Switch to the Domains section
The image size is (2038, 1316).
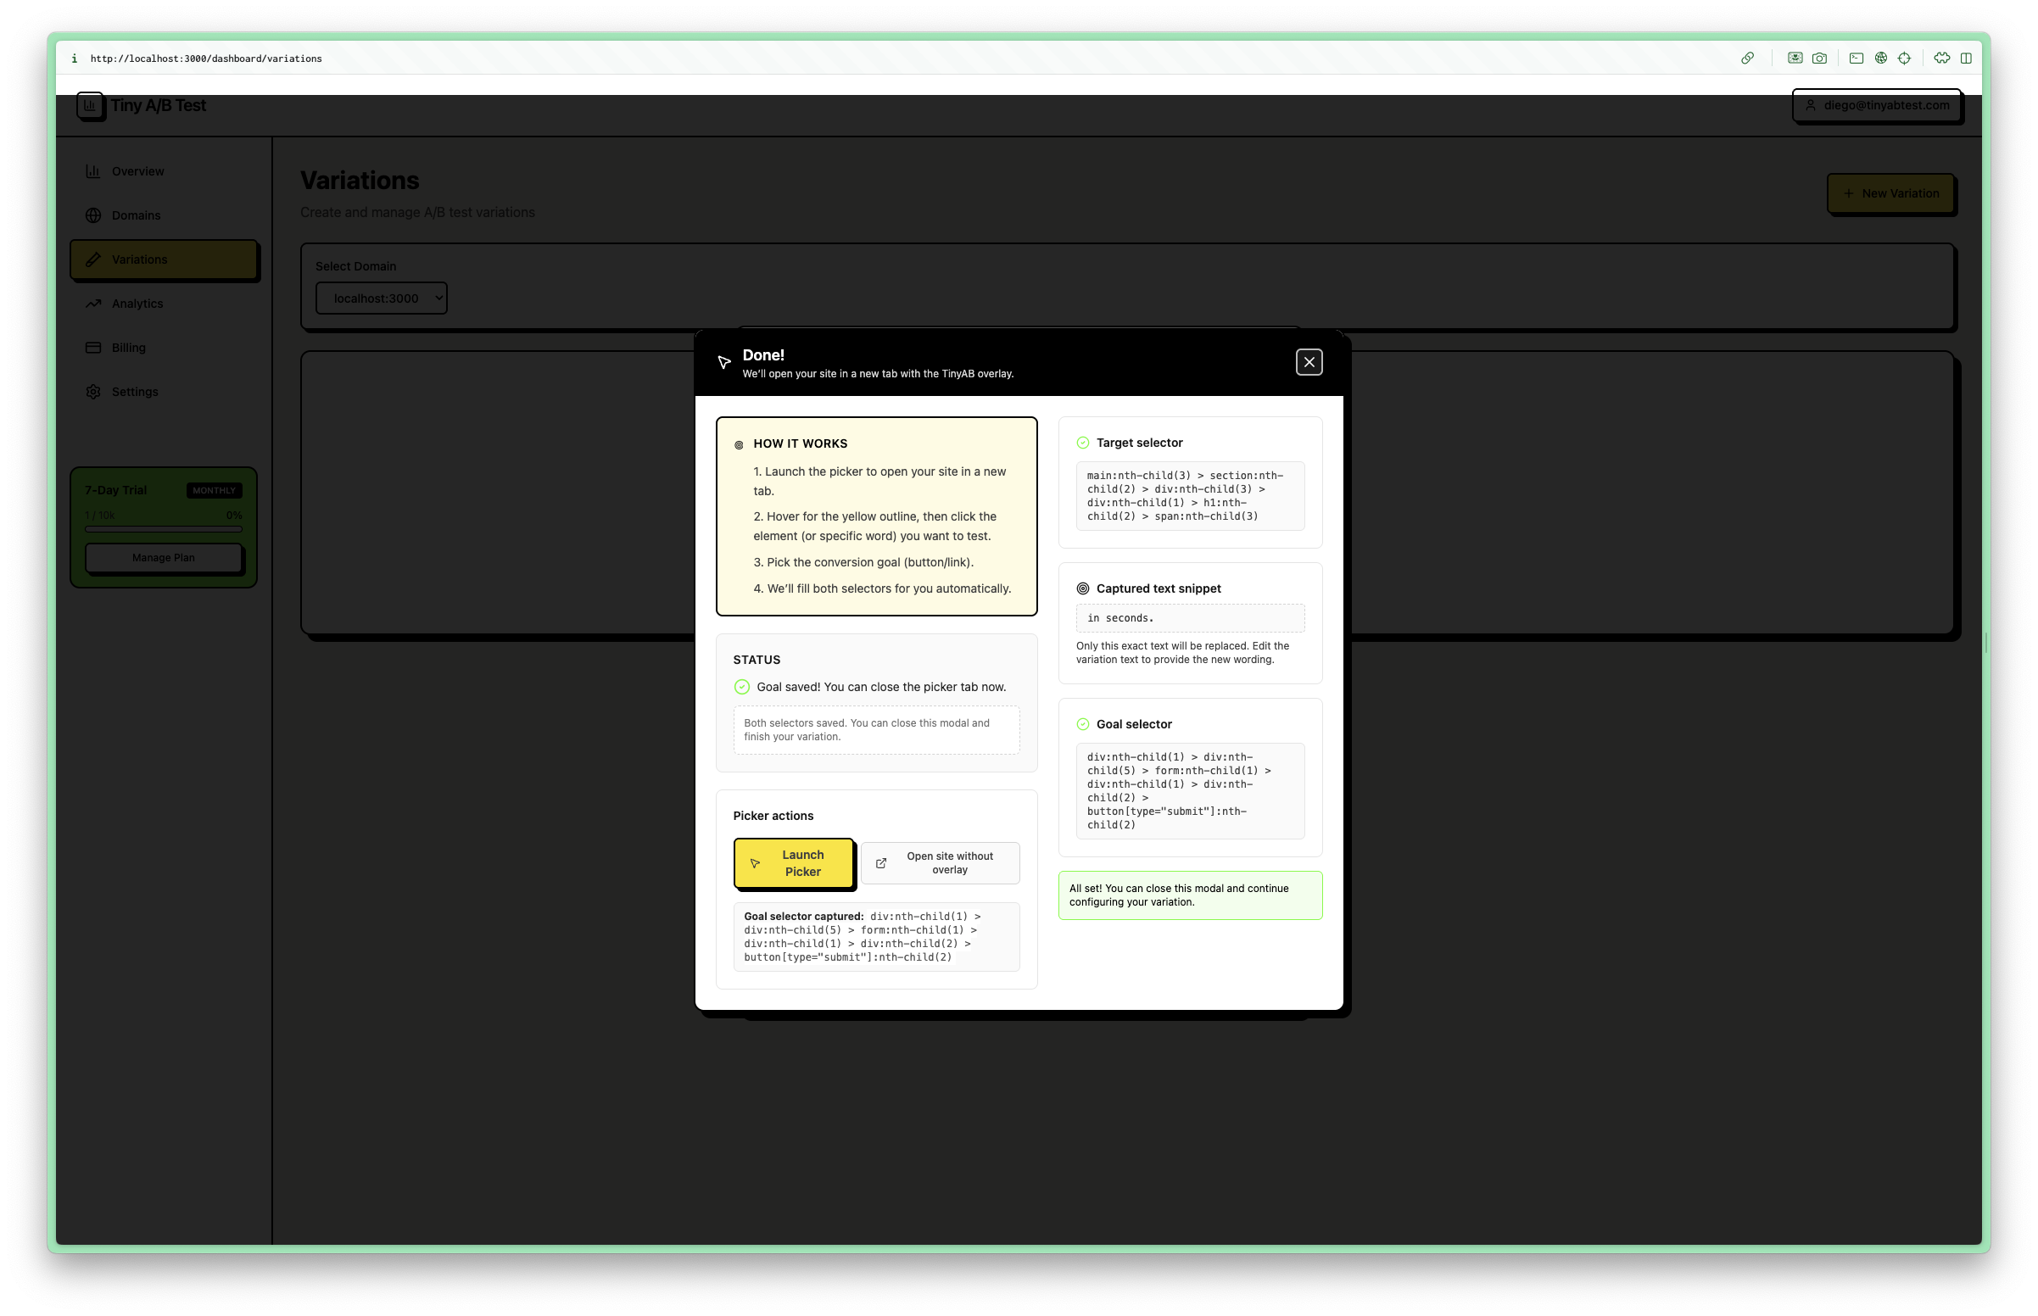point(135,215)
